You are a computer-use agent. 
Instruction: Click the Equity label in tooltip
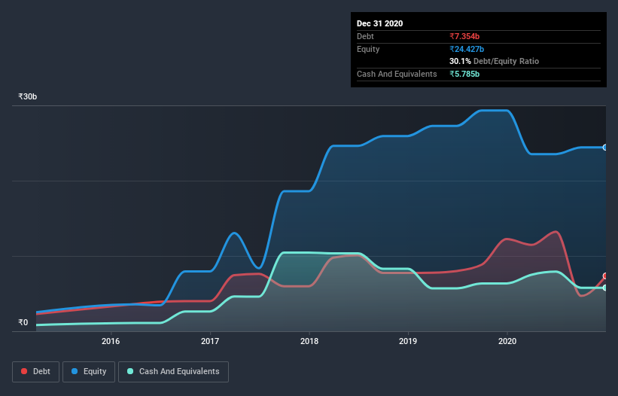click(368, 49)
